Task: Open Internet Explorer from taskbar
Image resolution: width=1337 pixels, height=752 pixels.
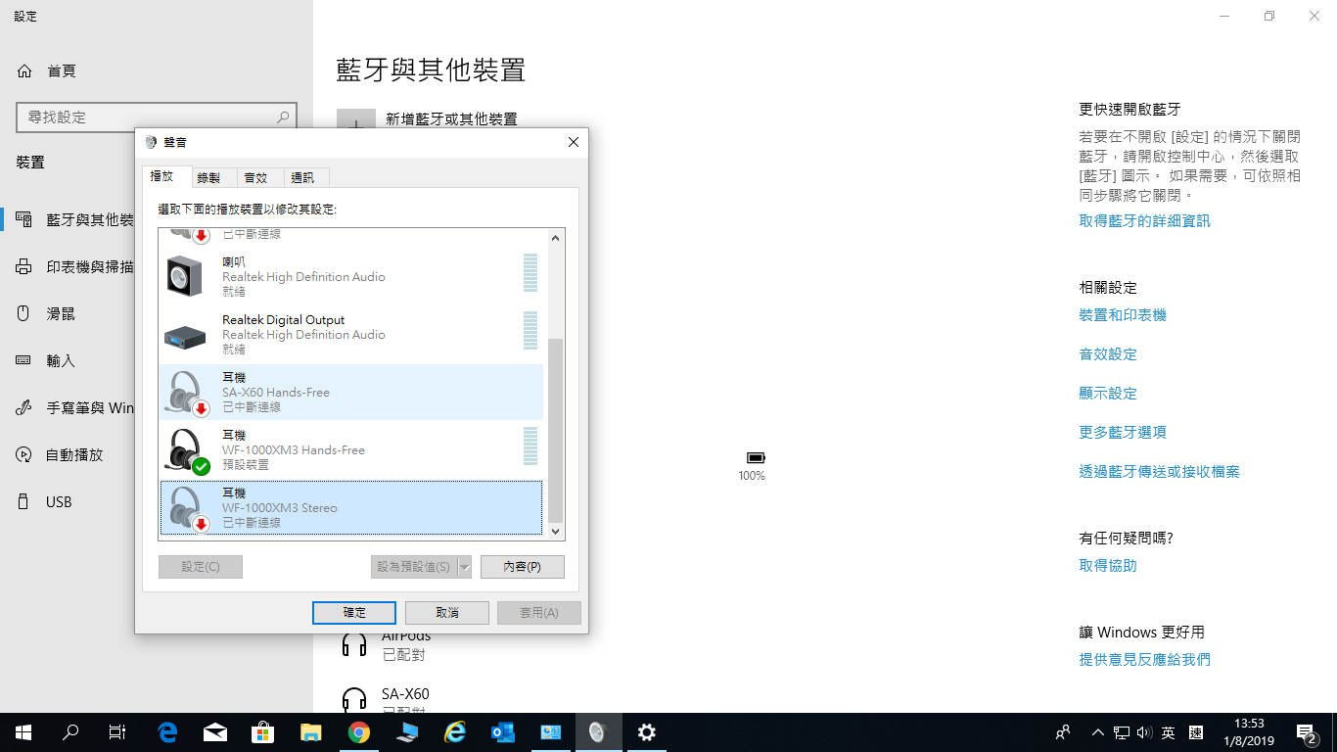Action: click(x=455, y=732)
